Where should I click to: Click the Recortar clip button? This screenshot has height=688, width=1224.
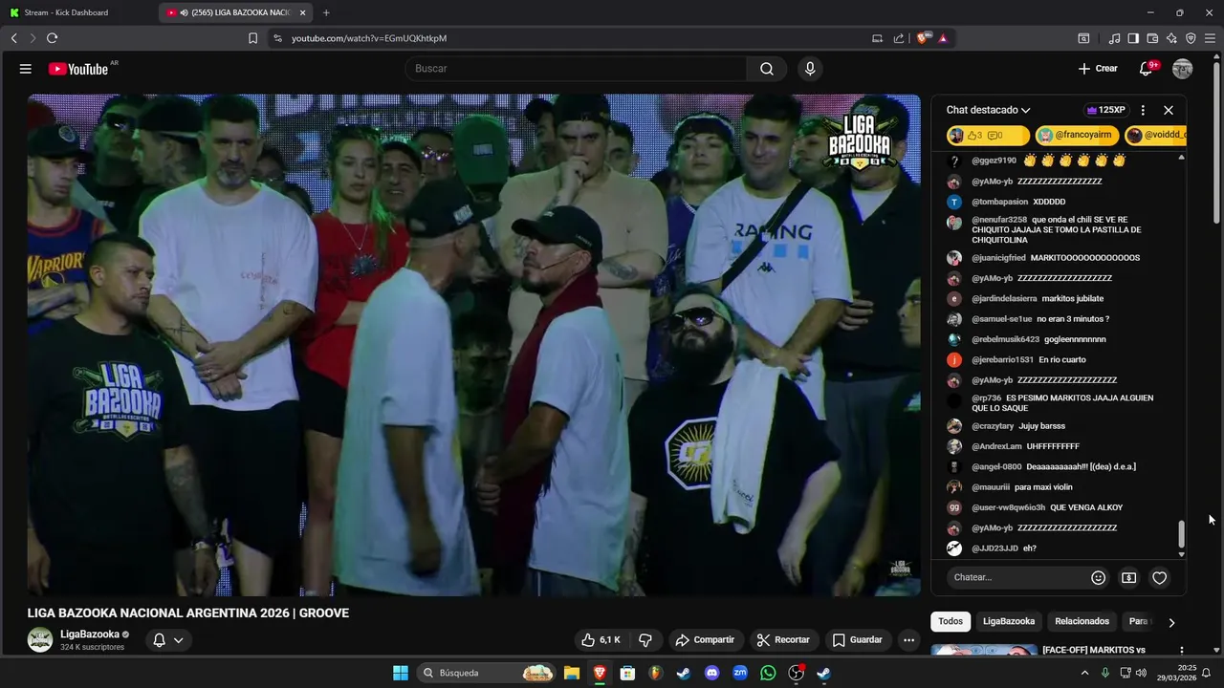783,640
